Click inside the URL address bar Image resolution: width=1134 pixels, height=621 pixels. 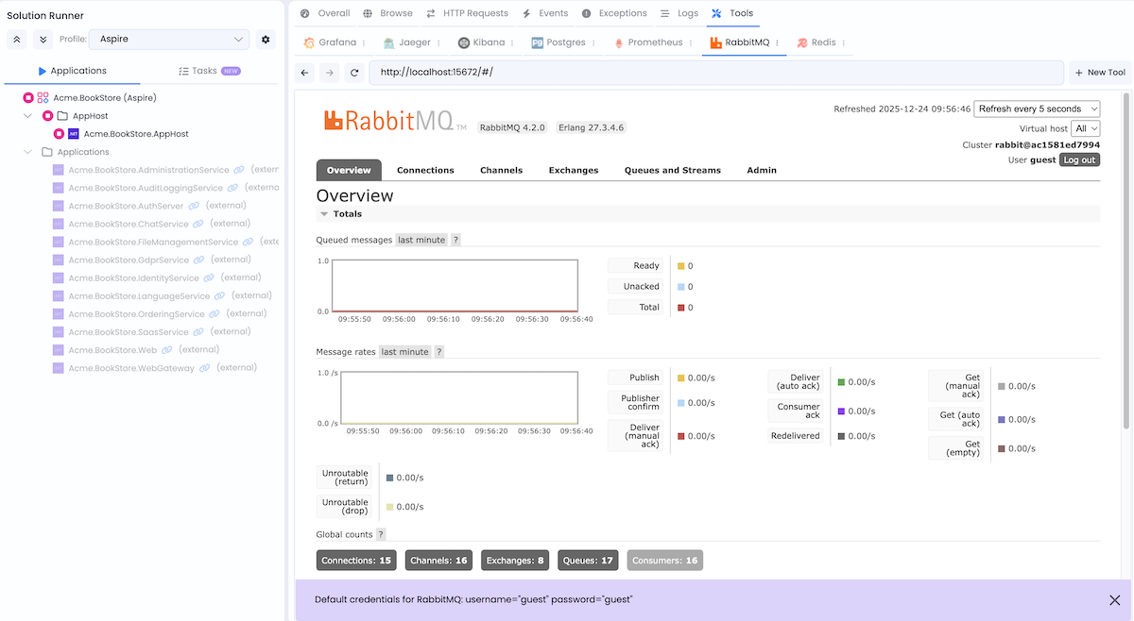(x=661, y=72)
